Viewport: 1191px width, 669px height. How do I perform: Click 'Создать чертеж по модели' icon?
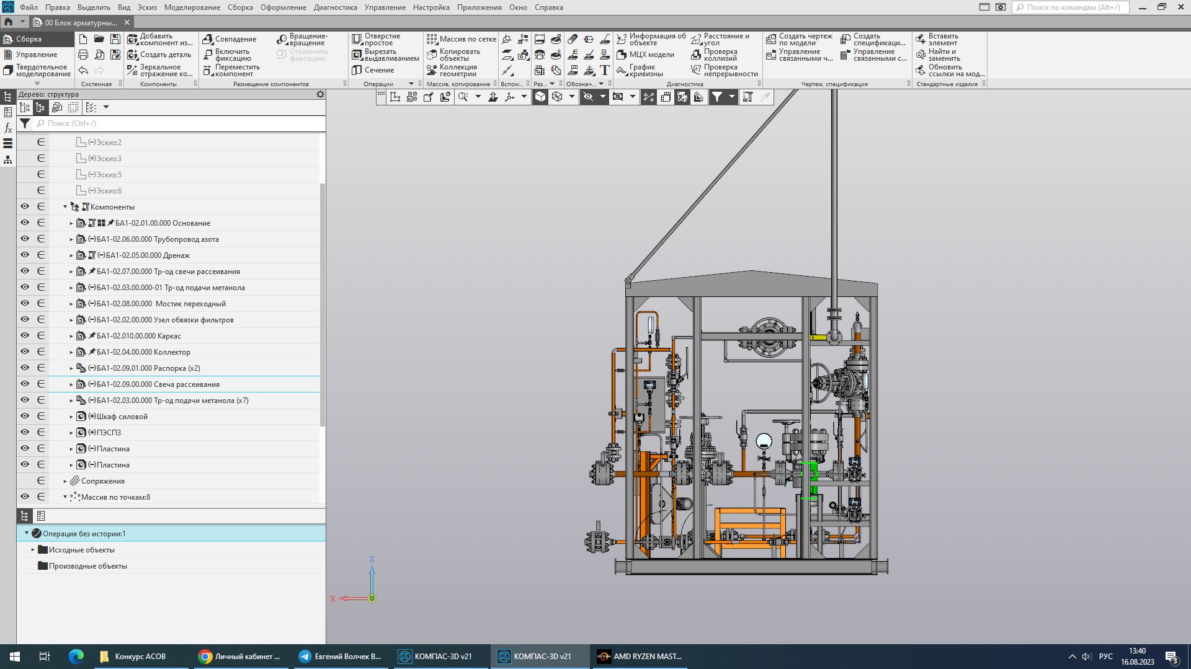click(x=771, y=39)
